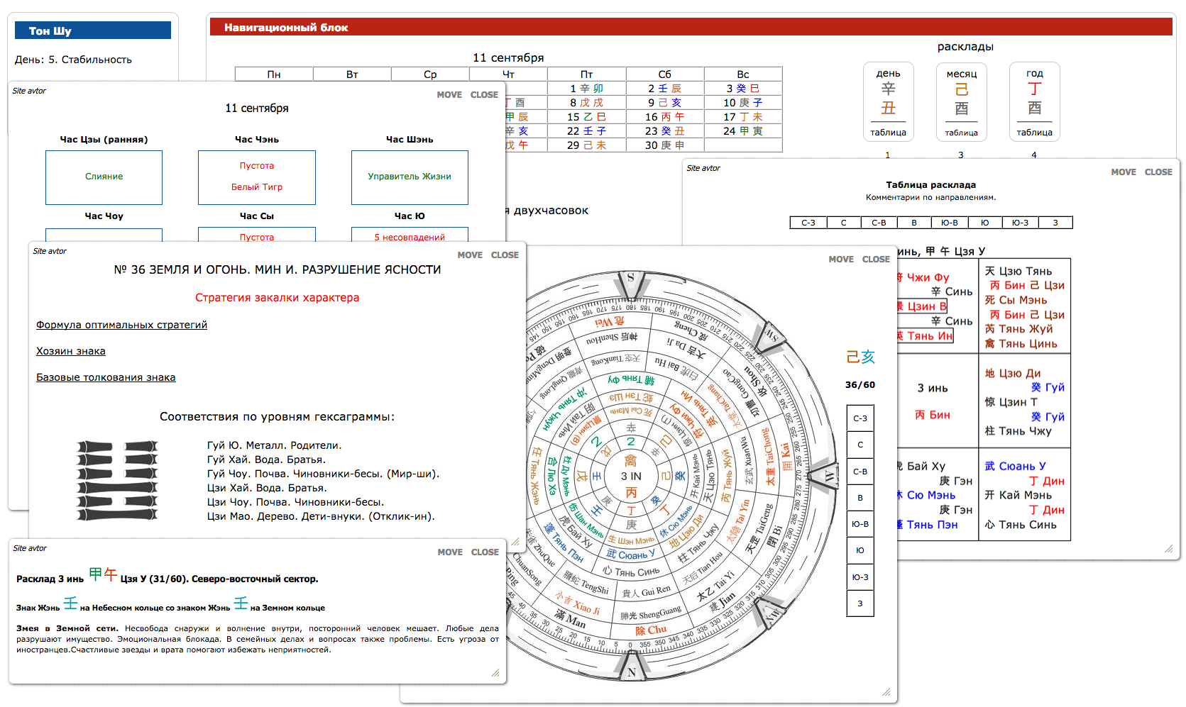Image resolution: width=1186 pixels, height=707 pixels.
Task: Select calendar date 22 壬子
Action: (x=586, y=131)
